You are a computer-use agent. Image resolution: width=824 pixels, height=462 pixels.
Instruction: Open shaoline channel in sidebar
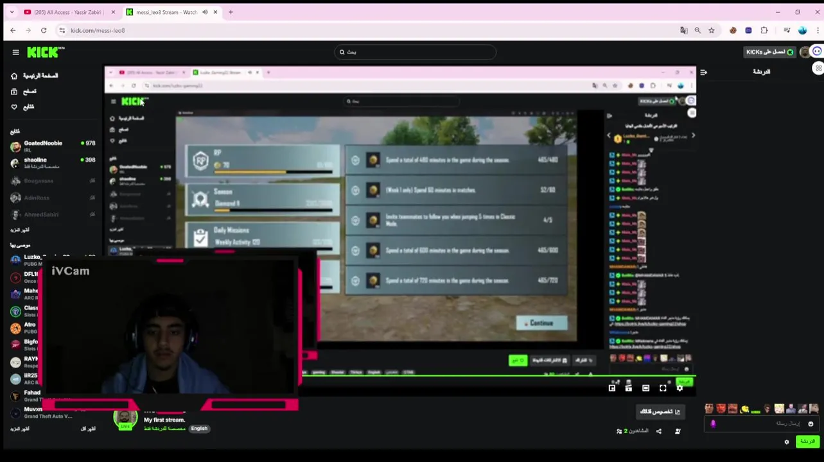click(x=53, y=162)
